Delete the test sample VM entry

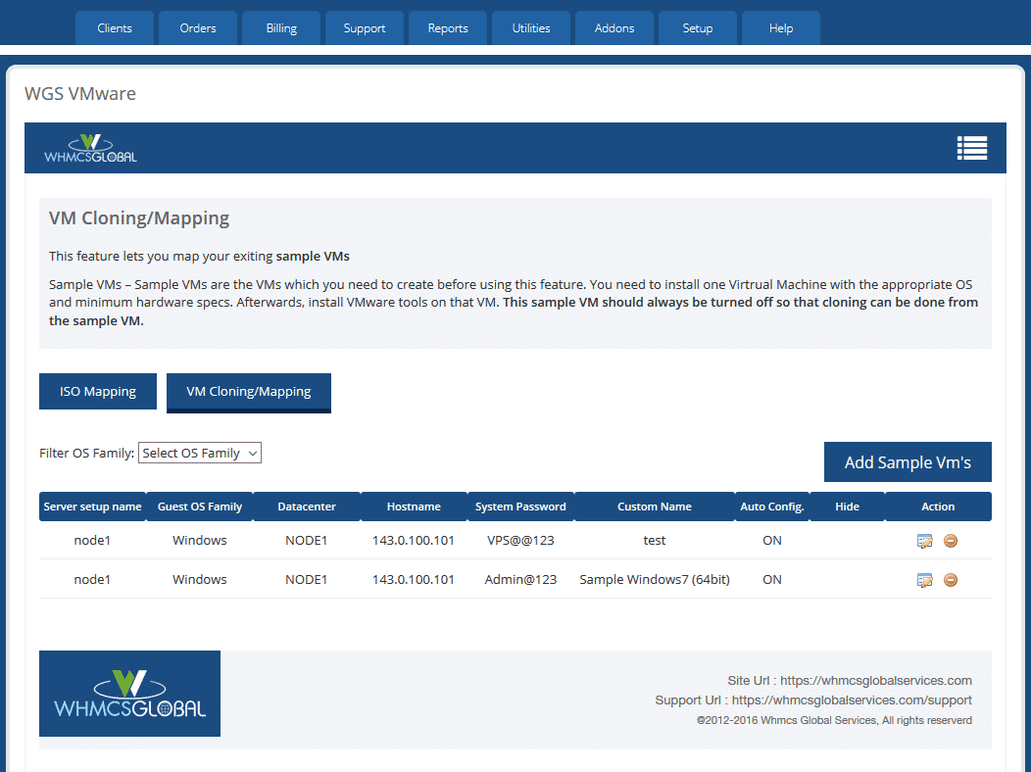[x=950, y=540]
